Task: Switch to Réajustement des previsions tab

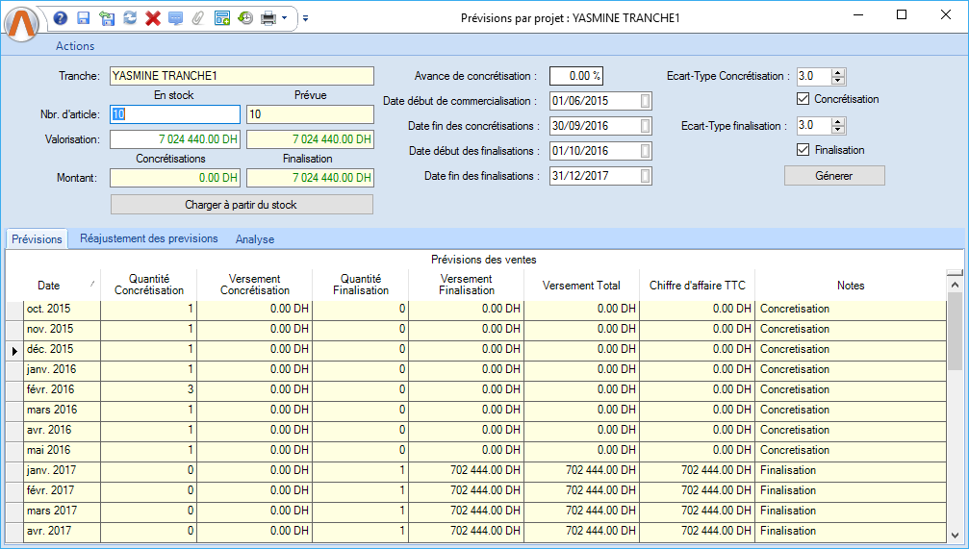Action: pyautogui.click(x=149, y=238)
